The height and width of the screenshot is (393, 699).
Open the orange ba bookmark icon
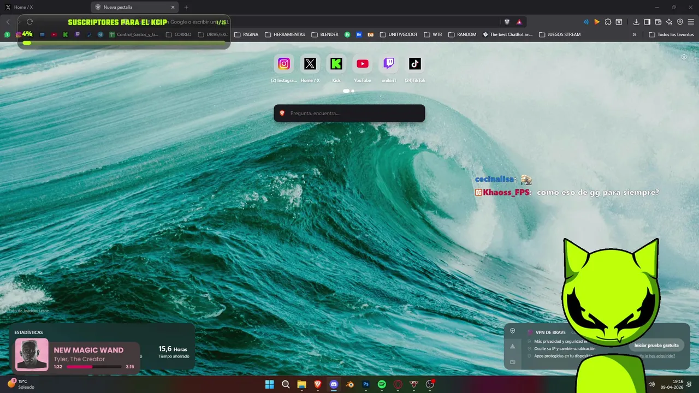point(371,34)
